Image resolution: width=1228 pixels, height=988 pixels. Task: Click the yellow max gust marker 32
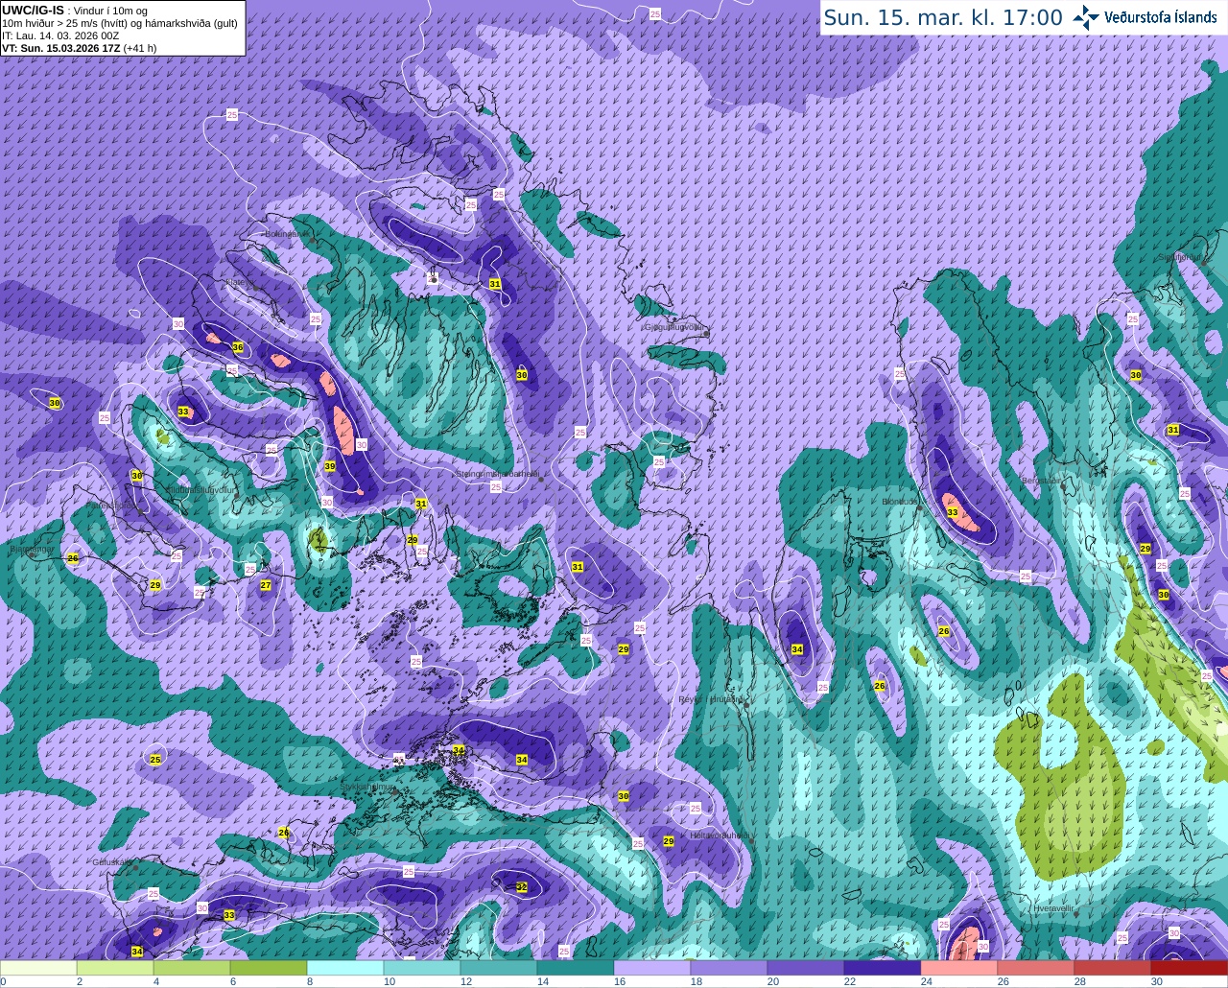pos(522,887)
